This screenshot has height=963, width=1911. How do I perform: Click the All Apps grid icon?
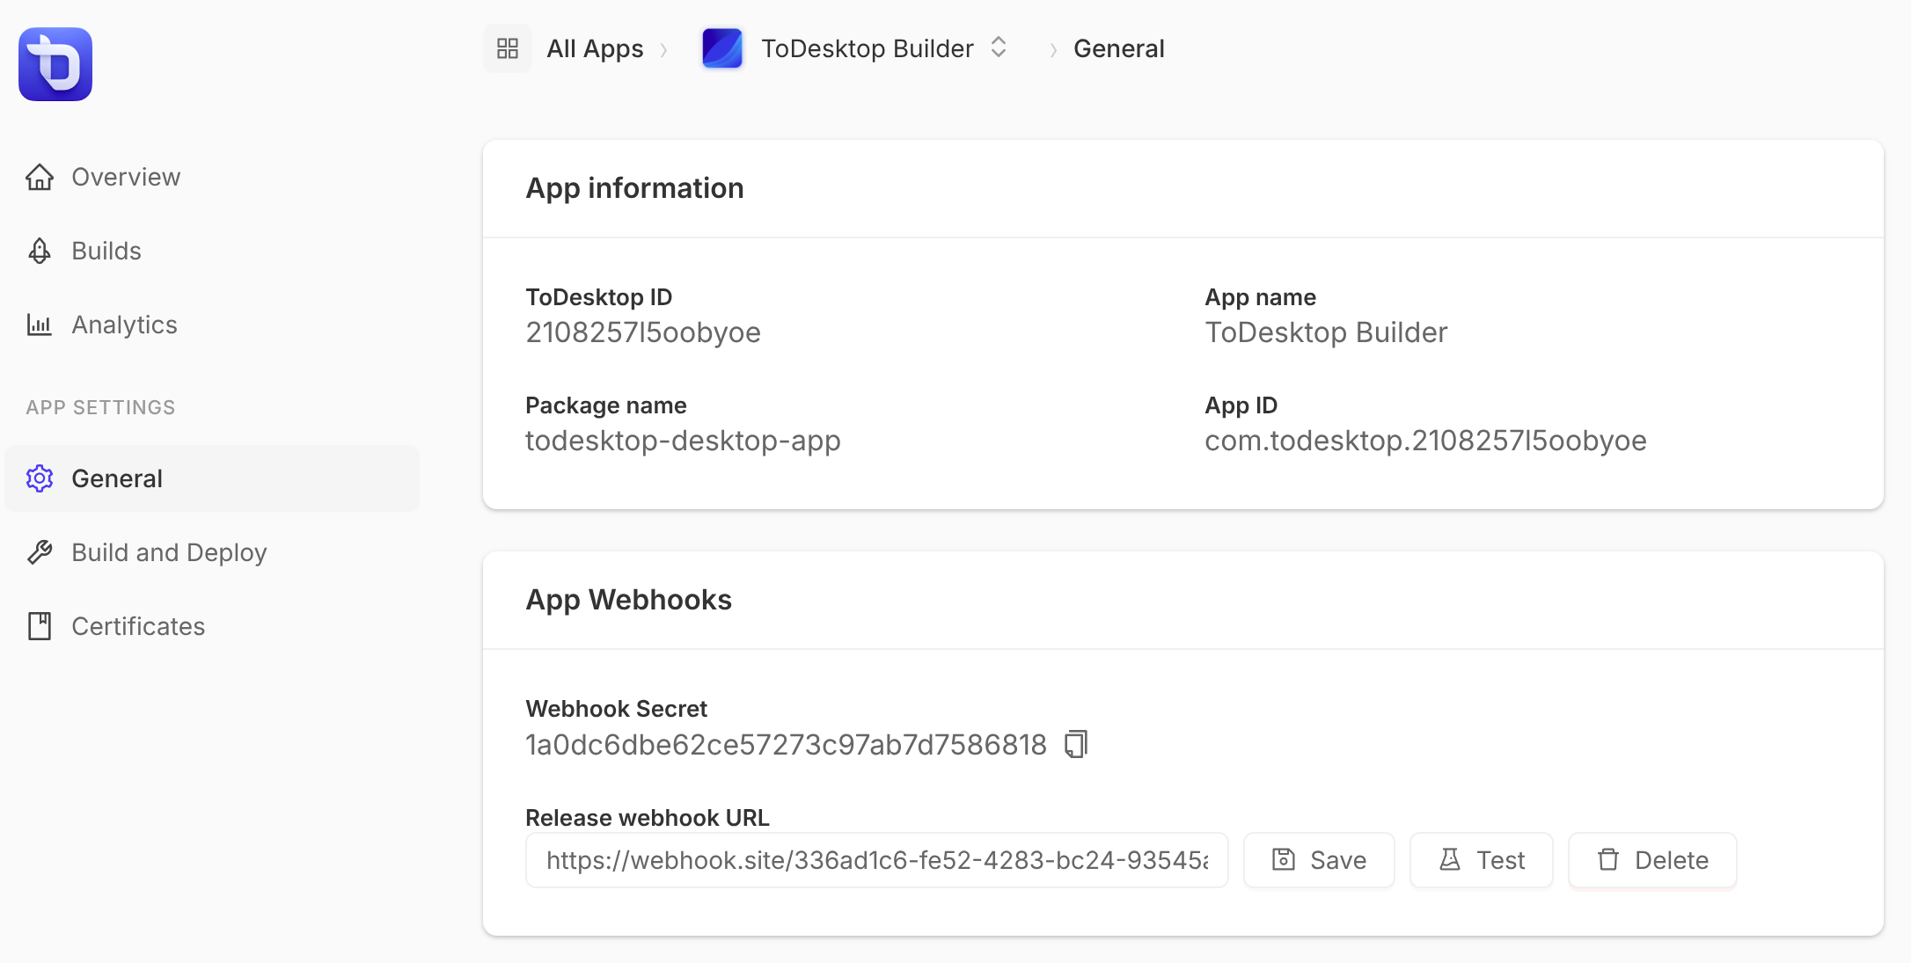(x=508, y=47)
